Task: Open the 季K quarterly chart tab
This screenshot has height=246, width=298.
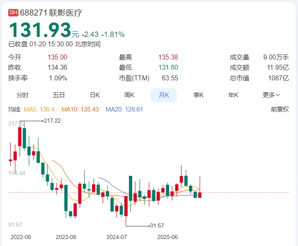Action: point(199,95)
